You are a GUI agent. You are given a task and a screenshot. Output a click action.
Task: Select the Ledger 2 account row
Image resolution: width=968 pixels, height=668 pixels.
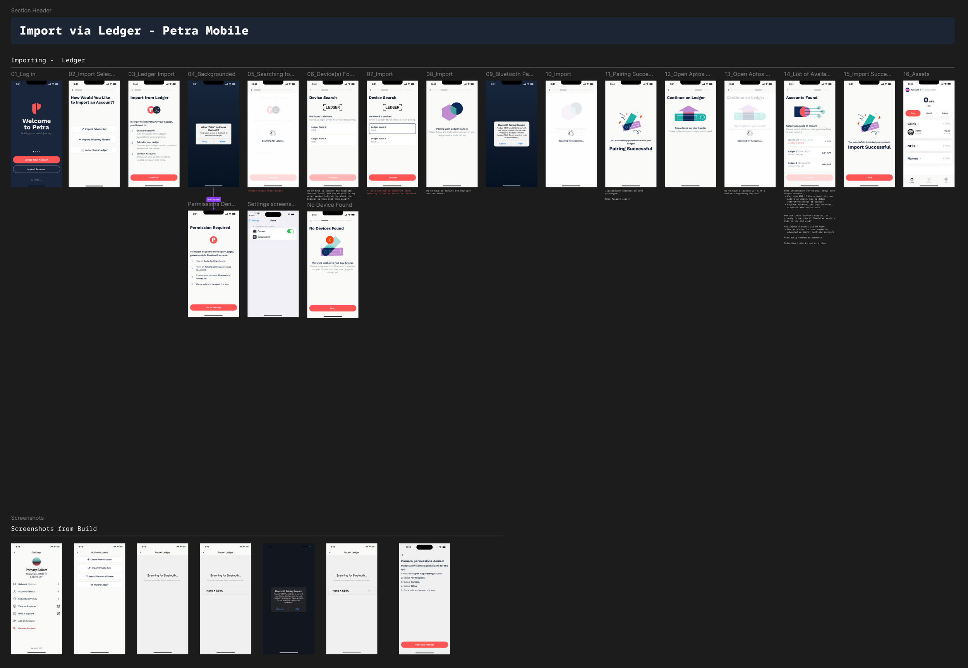(810, 153)
